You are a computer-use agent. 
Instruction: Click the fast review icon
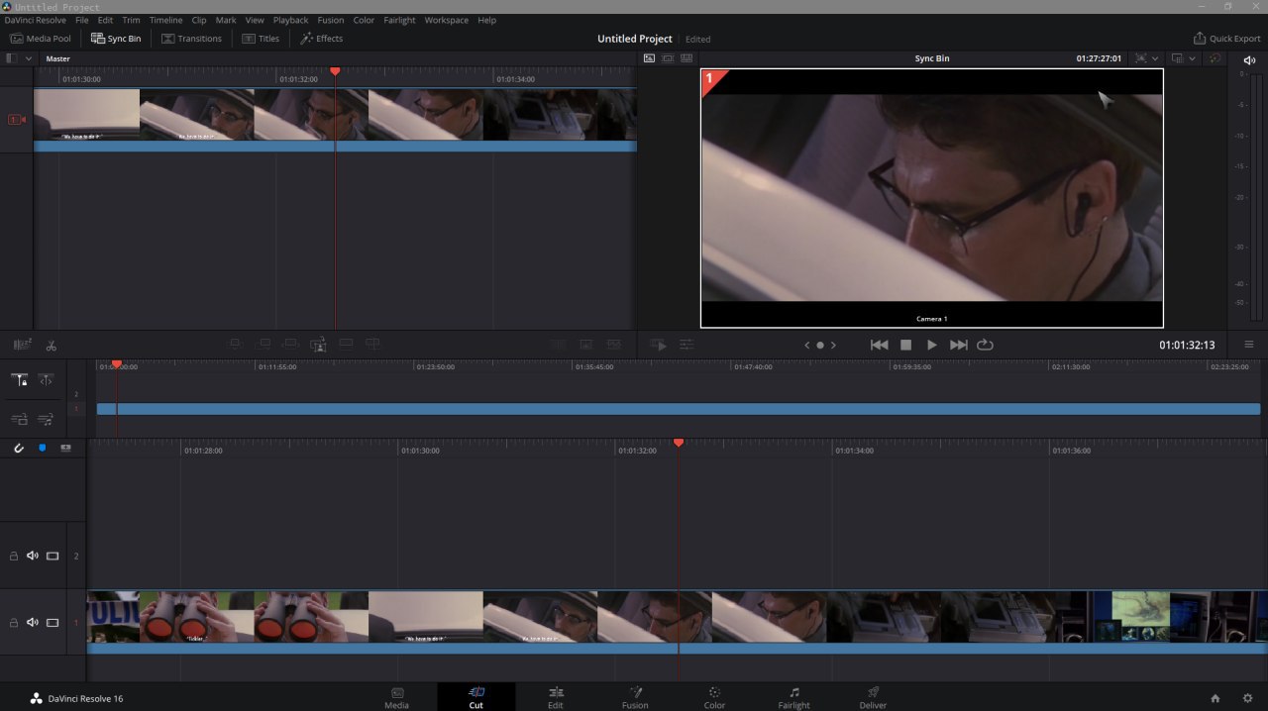click(659, 345)
